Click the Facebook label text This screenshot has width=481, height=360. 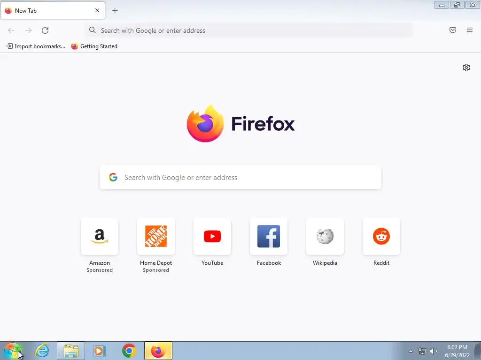[x=269, y=262]
